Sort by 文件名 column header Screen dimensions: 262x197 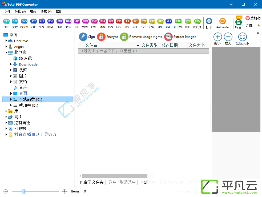109,45
